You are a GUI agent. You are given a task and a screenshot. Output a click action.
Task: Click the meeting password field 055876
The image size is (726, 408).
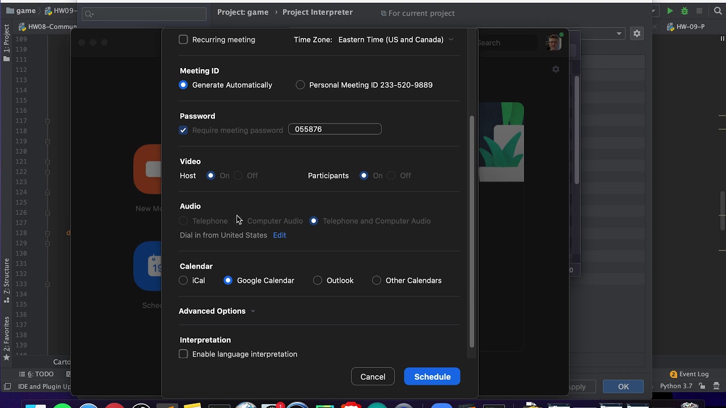(x=335, y=129)
